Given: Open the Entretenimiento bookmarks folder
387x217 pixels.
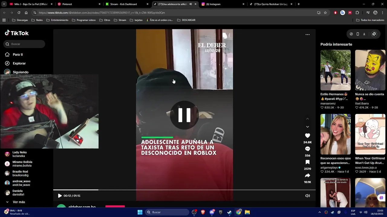Looking at the screenshot, I should (x=57, y=20).
